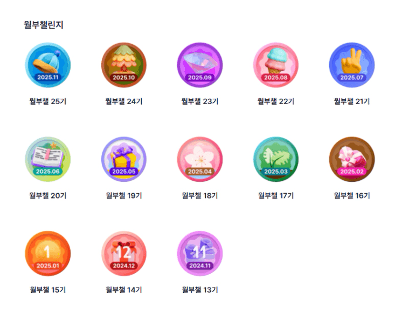Click the 월부챌 19기 caption
409x313 pixels.
pyautogui.click(x=124, y=196)
